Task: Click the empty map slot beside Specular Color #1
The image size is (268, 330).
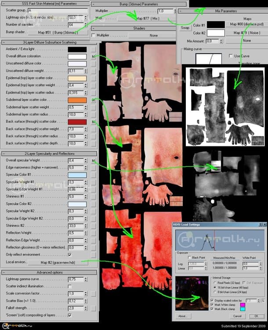Action: (94, 175)
